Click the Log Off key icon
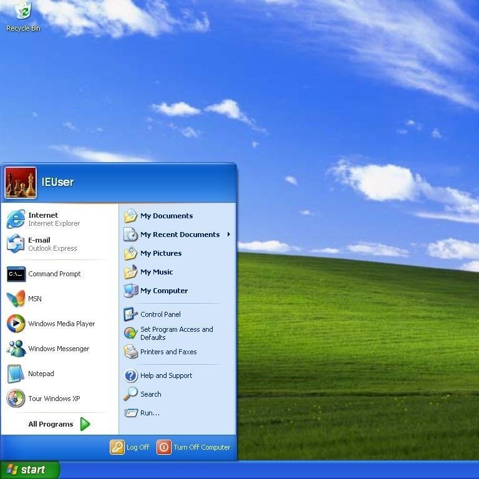The height and width of the screenshot is (479, 479). pos(117,447)
